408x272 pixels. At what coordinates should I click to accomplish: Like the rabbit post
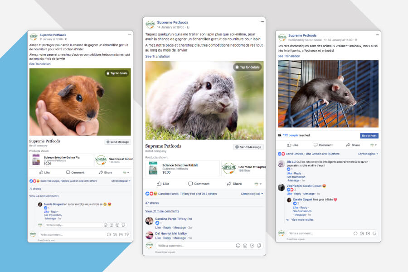(x=163, y=184)
